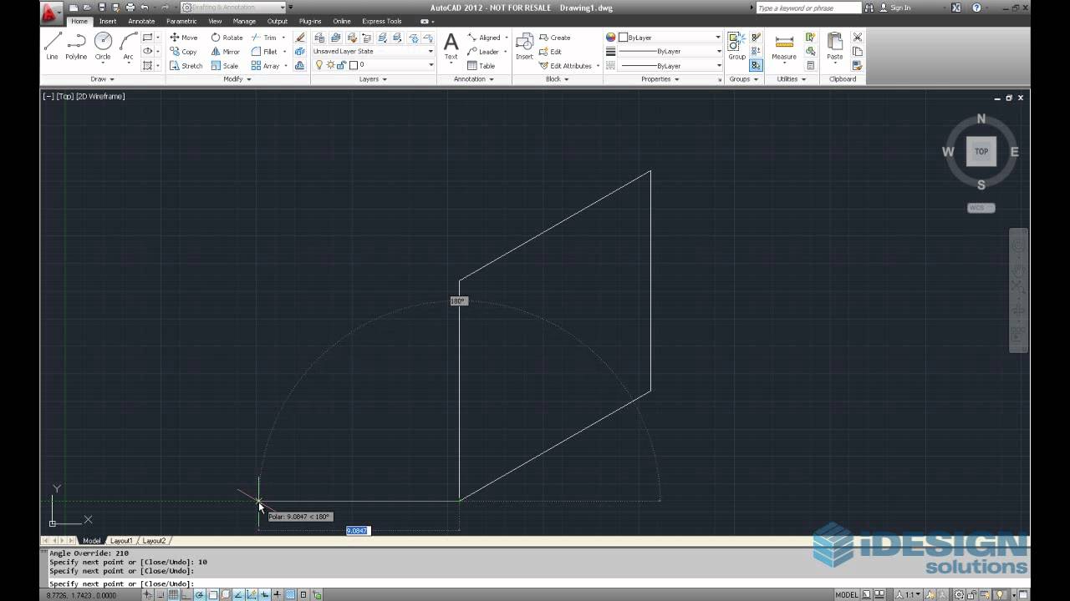Toggle Ortho mode in status bar
The width and height of the screenshot is (1070, 601).
tap(187, 595)
